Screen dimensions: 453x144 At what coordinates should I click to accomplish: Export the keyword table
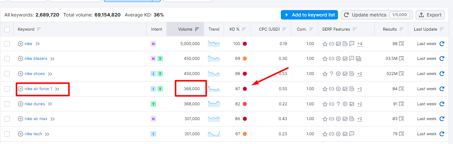[430, 15]
